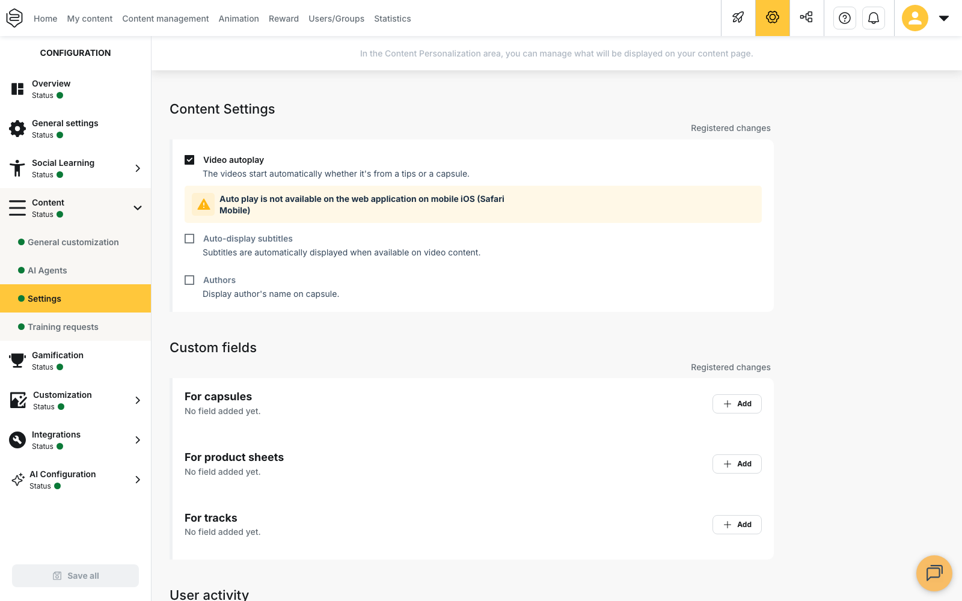Image resolution: width=962 pixels, height=601 pixels.
Task: Enable Auto-display subtitles checkbox
Action: (x=189, y=239)
